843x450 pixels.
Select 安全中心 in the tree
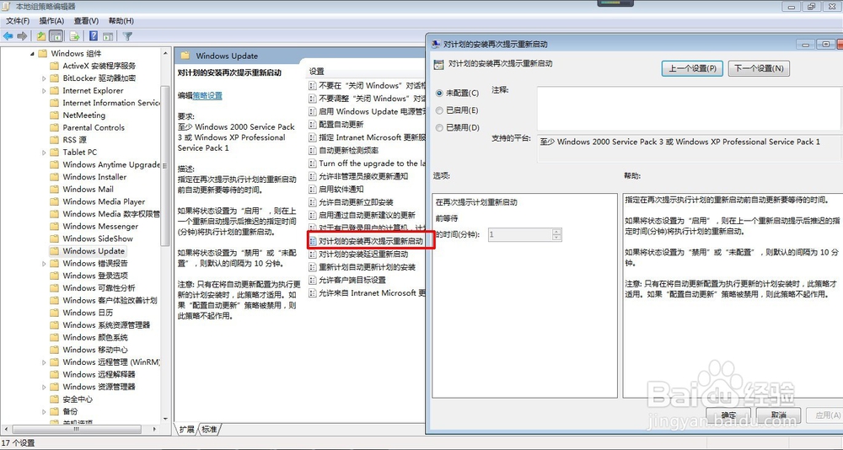point(78,399)
